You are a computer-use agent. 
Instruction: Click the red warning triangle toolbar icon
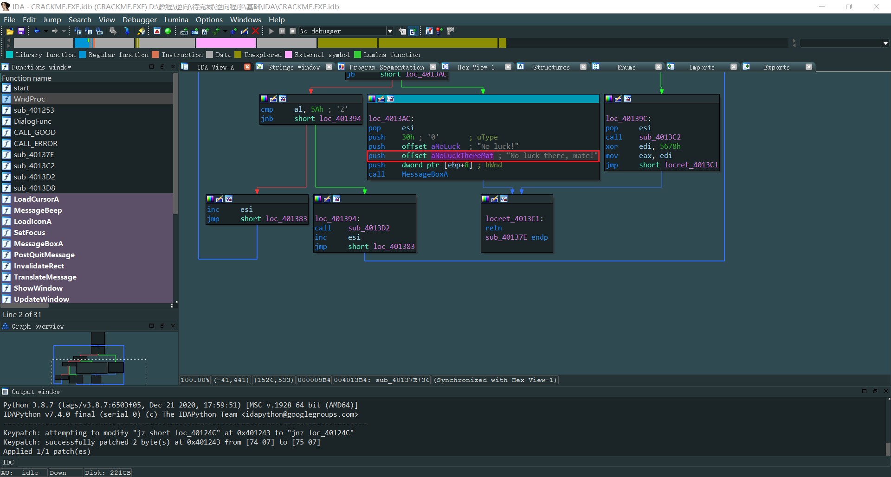[x=157, y=31]
